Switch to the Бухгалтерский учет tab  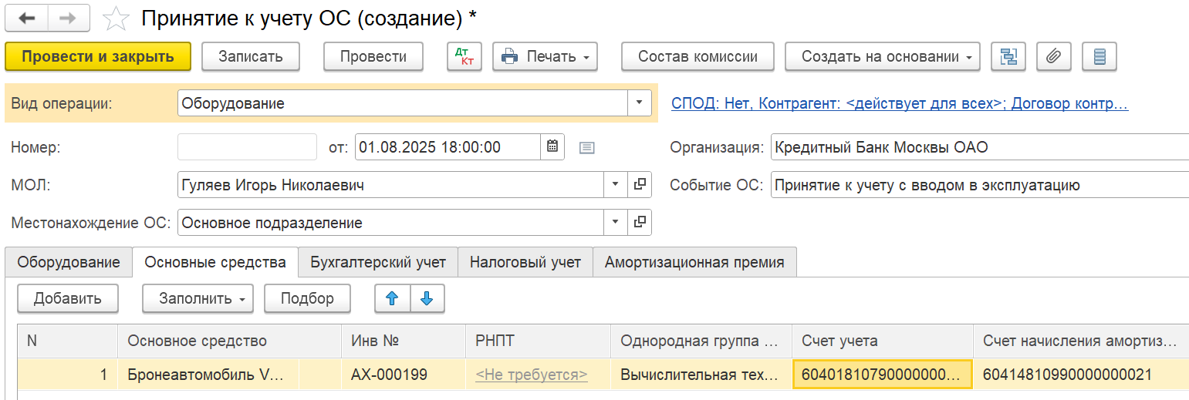378,262
